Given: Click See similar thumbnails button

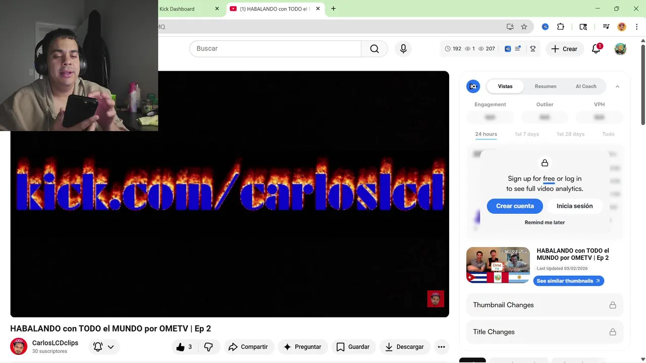Looking at the screenshot, I should pos(568,281).
